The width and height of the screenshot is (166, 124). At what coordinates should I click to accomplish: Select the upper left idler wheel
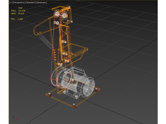[57, 14]
